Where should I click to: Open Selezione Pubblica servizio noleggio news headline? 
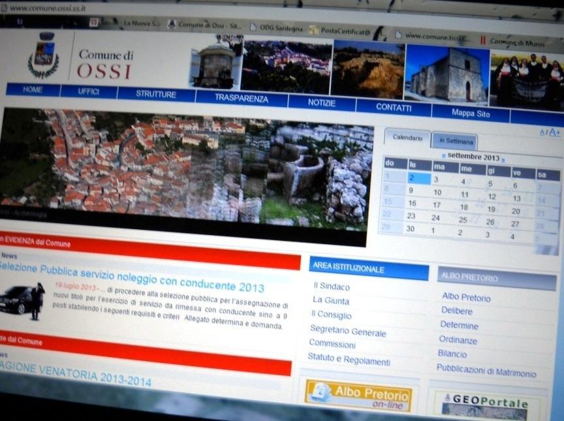(132, 277)
